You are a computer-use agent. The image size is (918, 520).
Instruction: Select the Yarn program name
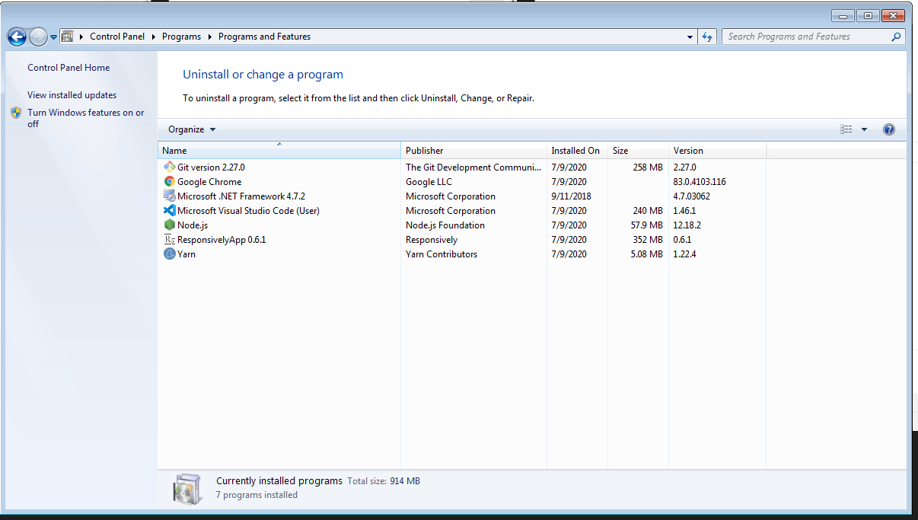coord(186,254)
